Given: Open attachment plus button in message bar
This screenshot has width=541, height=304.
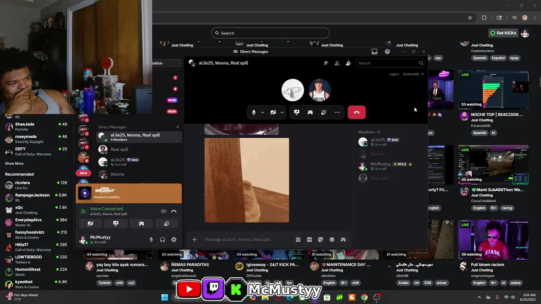Looking at the screenshot, I should [194, 239].
